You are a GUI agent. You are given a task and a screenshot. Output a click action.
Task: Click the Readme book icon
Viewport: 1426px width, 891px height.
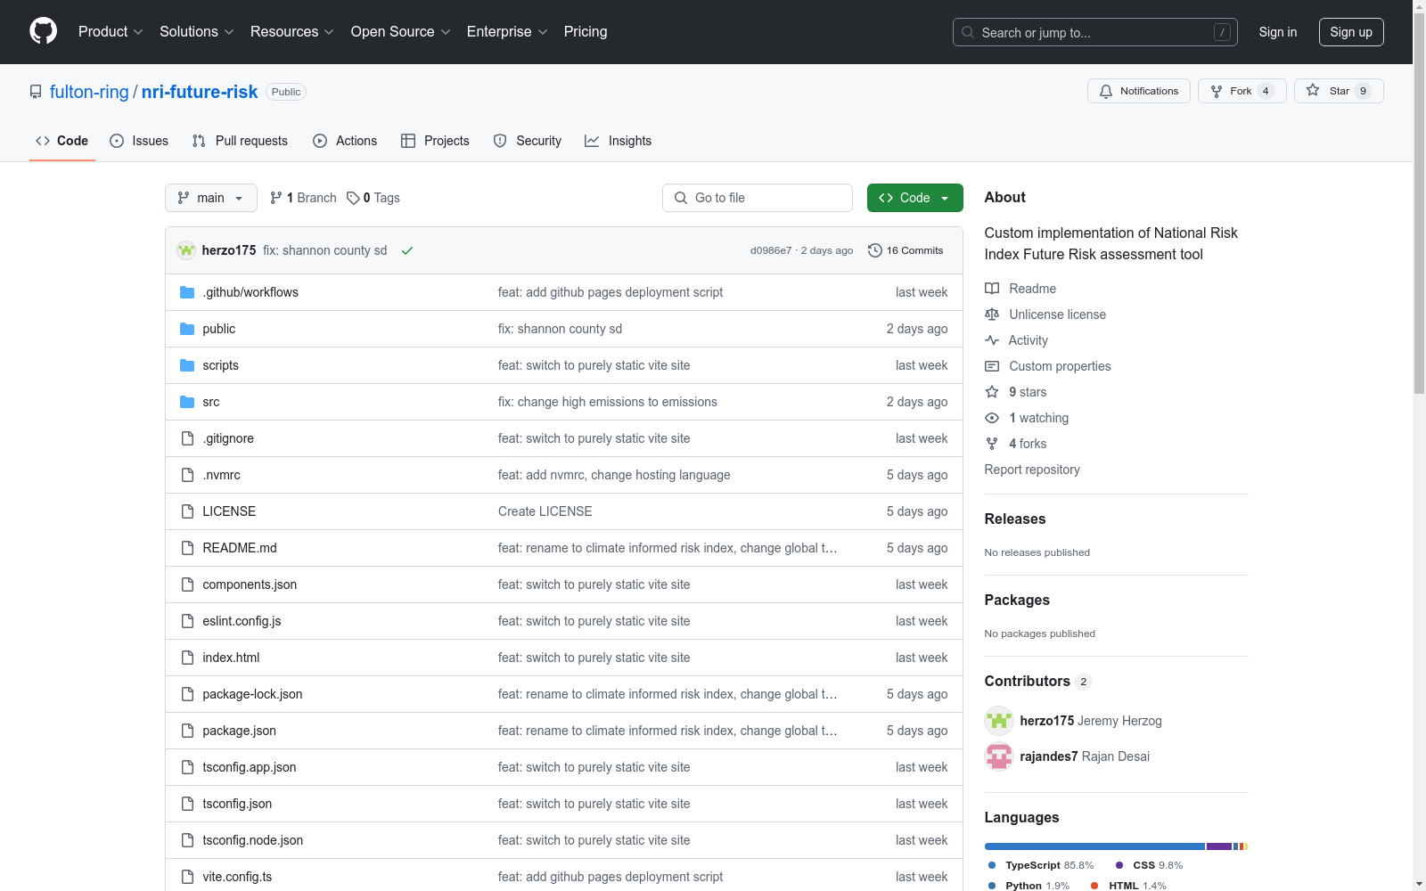click(992, 289)
